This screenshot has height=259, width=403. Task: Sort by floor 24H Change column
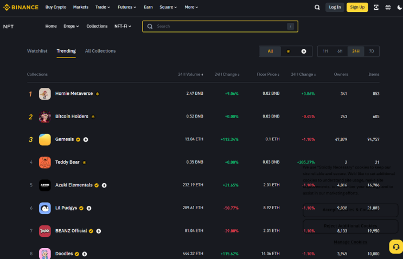[303, 74]
